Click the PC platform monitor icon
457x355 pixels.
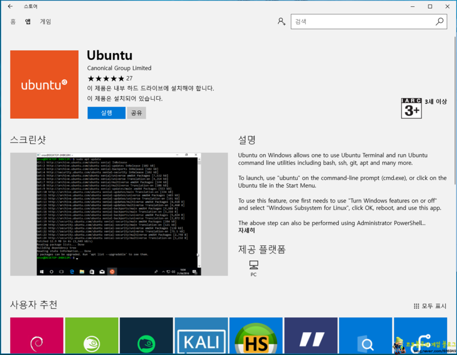[x=254, y=265]
